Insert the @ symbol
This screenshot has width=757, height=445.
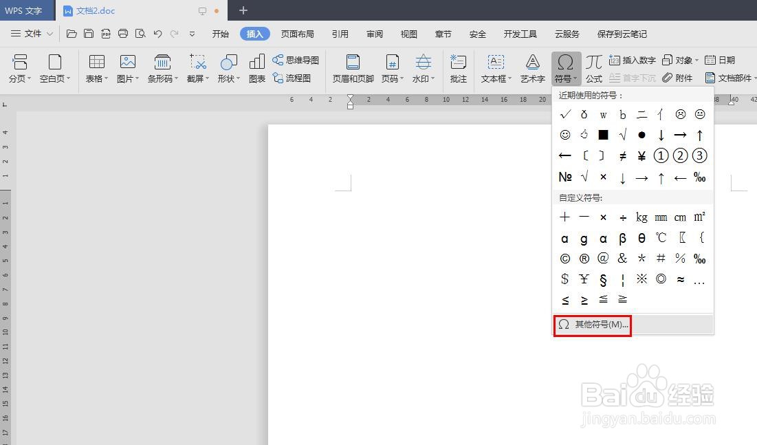(x=603, y=259)
